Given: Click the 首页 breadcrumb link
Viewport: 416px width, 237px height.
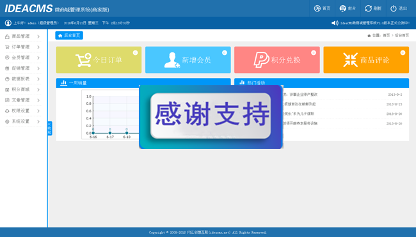Looking at the screenshot, I should [x=386, y=36].
